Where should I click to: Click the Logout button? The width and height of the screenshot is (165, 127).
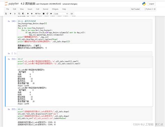[x=151, y=4]
